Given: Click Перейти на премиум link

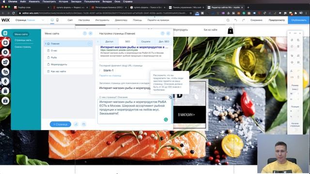Looking at the screenshot, I should (158, 20).
